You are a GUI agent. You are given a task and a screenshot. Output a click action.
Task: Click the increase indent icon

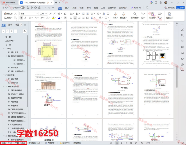pyautogui.click(x=87, y=14)
